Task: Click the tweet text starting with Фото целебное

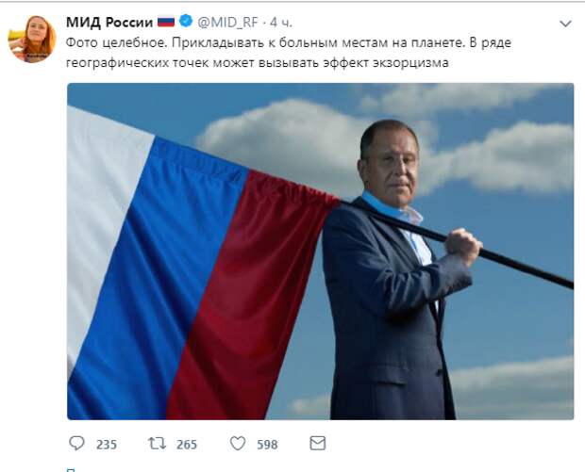Action: point(289,53)
